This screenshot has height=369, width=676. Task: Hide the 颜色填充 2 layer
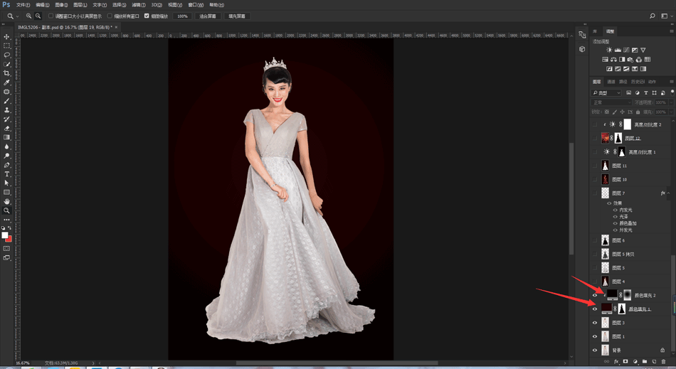[595, 295]
